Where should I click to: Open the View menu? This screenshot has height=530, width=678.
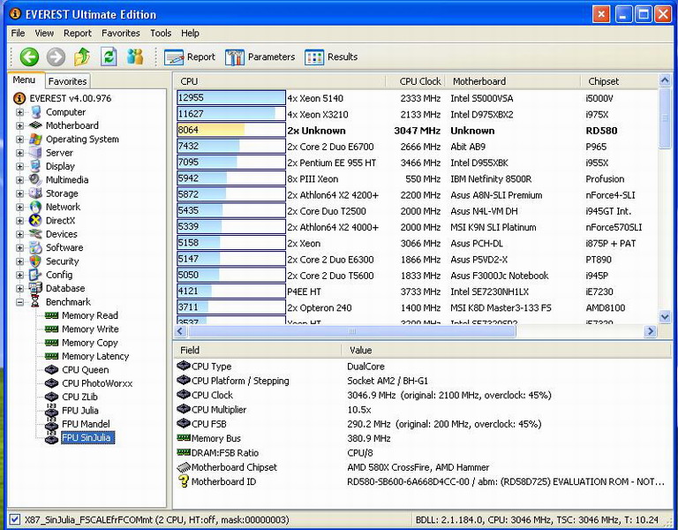44,33
